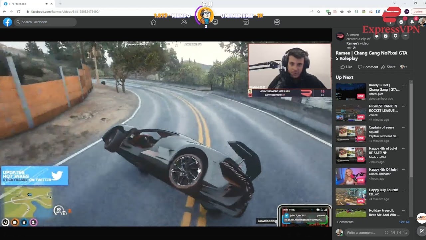This screenshot has width=426, height=240.
Task: Open Messenger chats icon
Action: click(401, 22)
